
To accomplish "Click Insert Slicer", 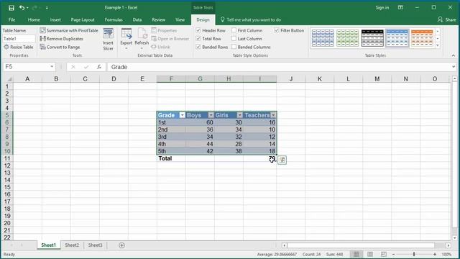I will pos(108,40).
